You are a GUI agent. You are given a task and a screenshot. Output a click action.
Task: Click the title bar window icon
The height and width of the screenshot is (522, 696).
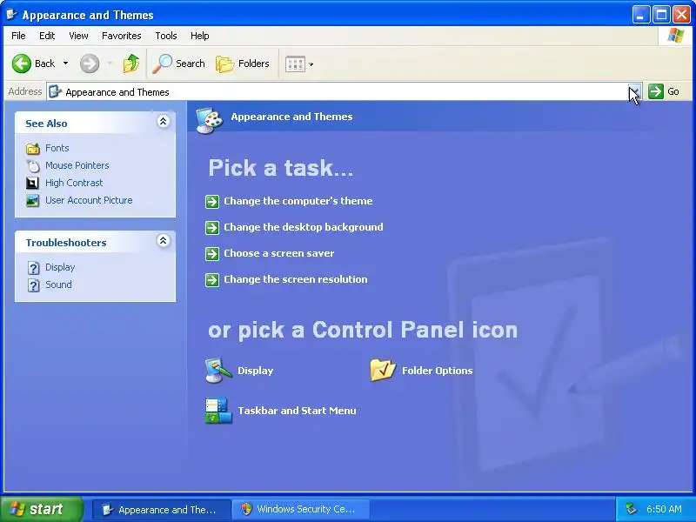point(11,14)
